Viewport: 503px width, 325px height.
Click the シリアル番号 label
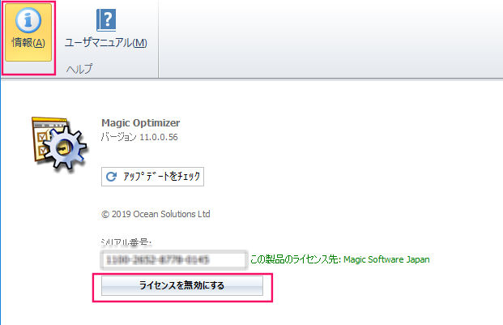click(x=127, y=242)
